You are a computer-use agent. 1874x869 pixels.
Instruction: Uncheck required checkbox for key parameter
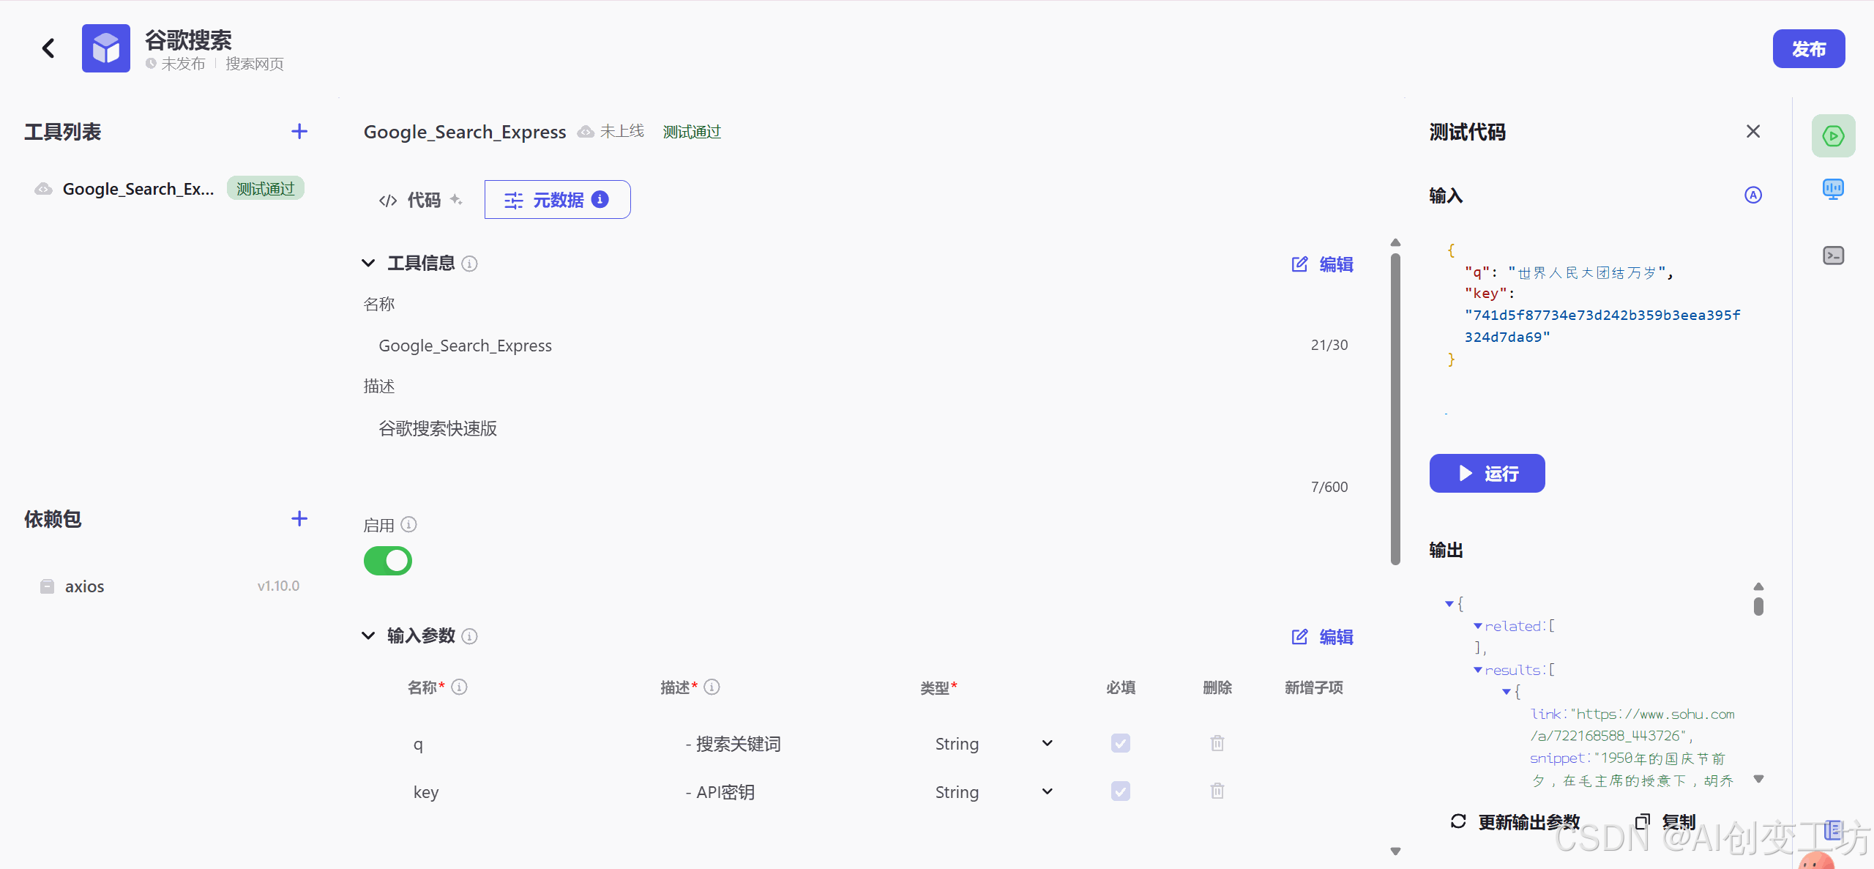tap(1120, 791)
